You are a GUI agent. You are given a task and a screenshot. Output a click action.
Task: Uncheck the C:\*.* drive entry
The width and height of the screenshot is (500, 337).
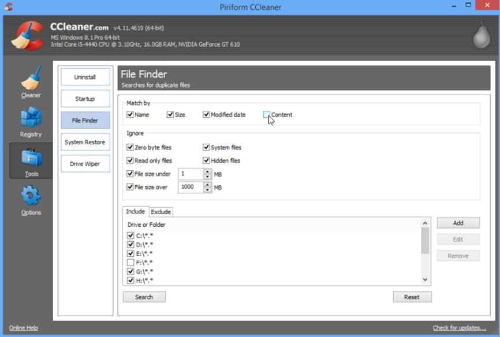pos(130,235)
